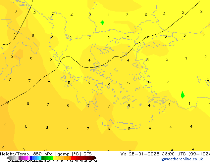Viewport: 210px width, 162px height.
Task: Click the [°C] unit label
Action: point(77,154)
